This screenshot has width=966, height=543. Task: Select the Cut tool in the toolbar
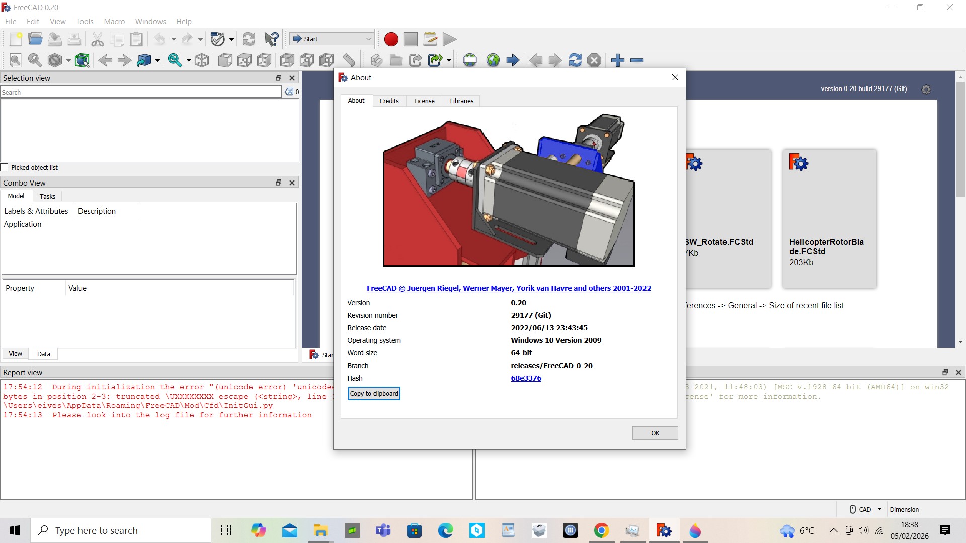97,39
